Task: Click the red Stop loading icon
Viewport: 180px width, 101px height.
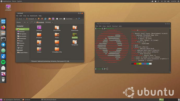Action: point(42,19)
